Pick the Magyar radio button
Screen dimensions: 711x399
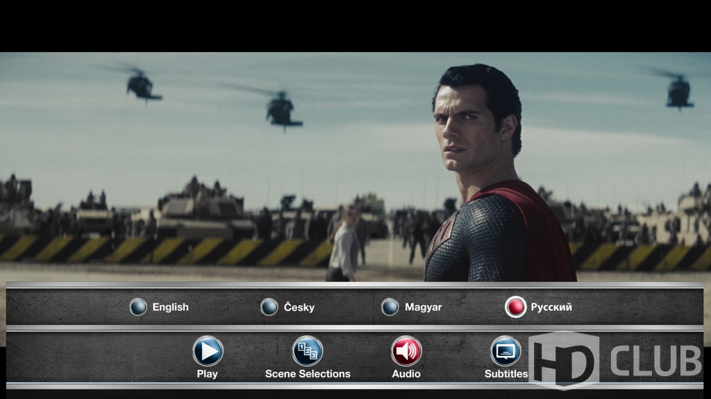coord(390,307)
